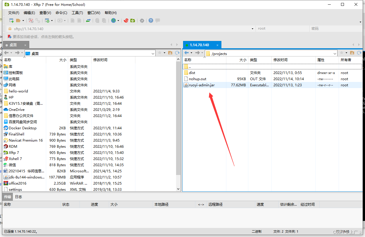Click the 密码 password field
This screenshot has width=365, height=237.
click(336, 29)
